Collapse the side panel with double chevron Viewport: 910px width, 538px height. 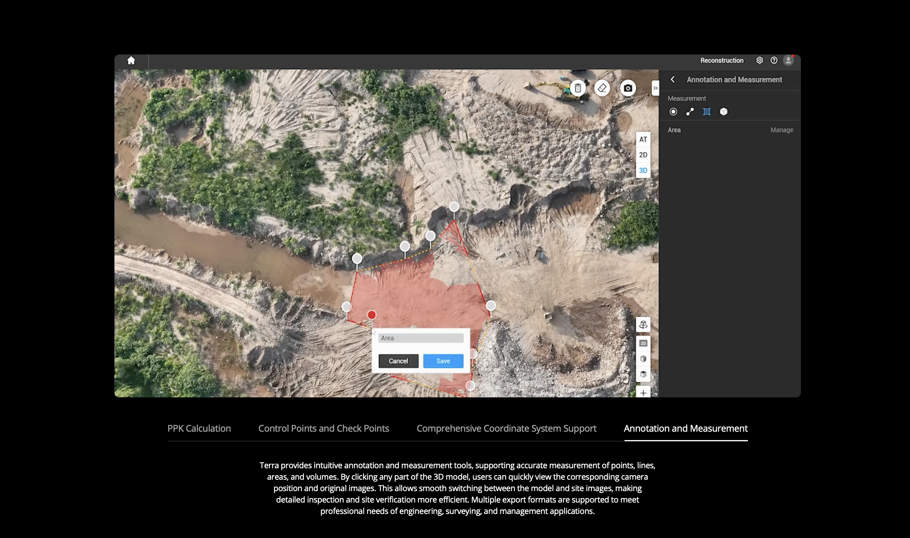pos(655,88)
